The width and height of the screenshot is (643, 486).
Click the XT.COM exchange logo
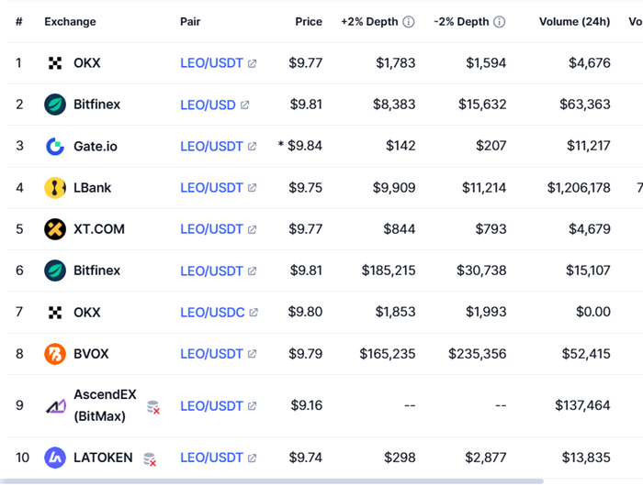tap(55, 229)
